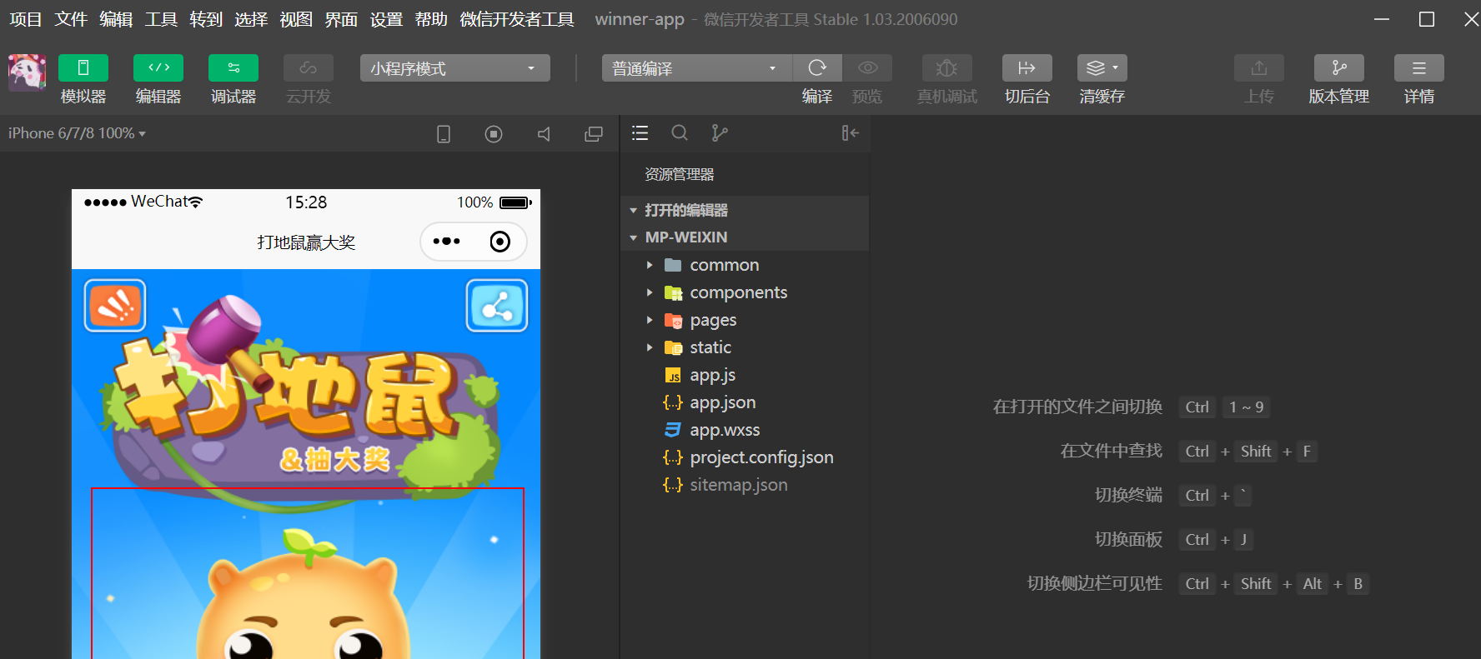Click the compile refresh icon
Image resolution: width=1481 pixels, height=659 pixels.
pos(817,68)
